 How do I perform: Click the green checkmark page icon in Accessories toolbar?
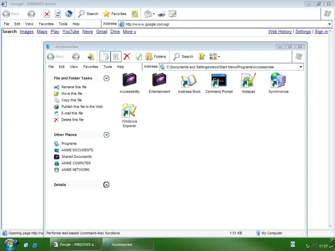pos(138,57)
